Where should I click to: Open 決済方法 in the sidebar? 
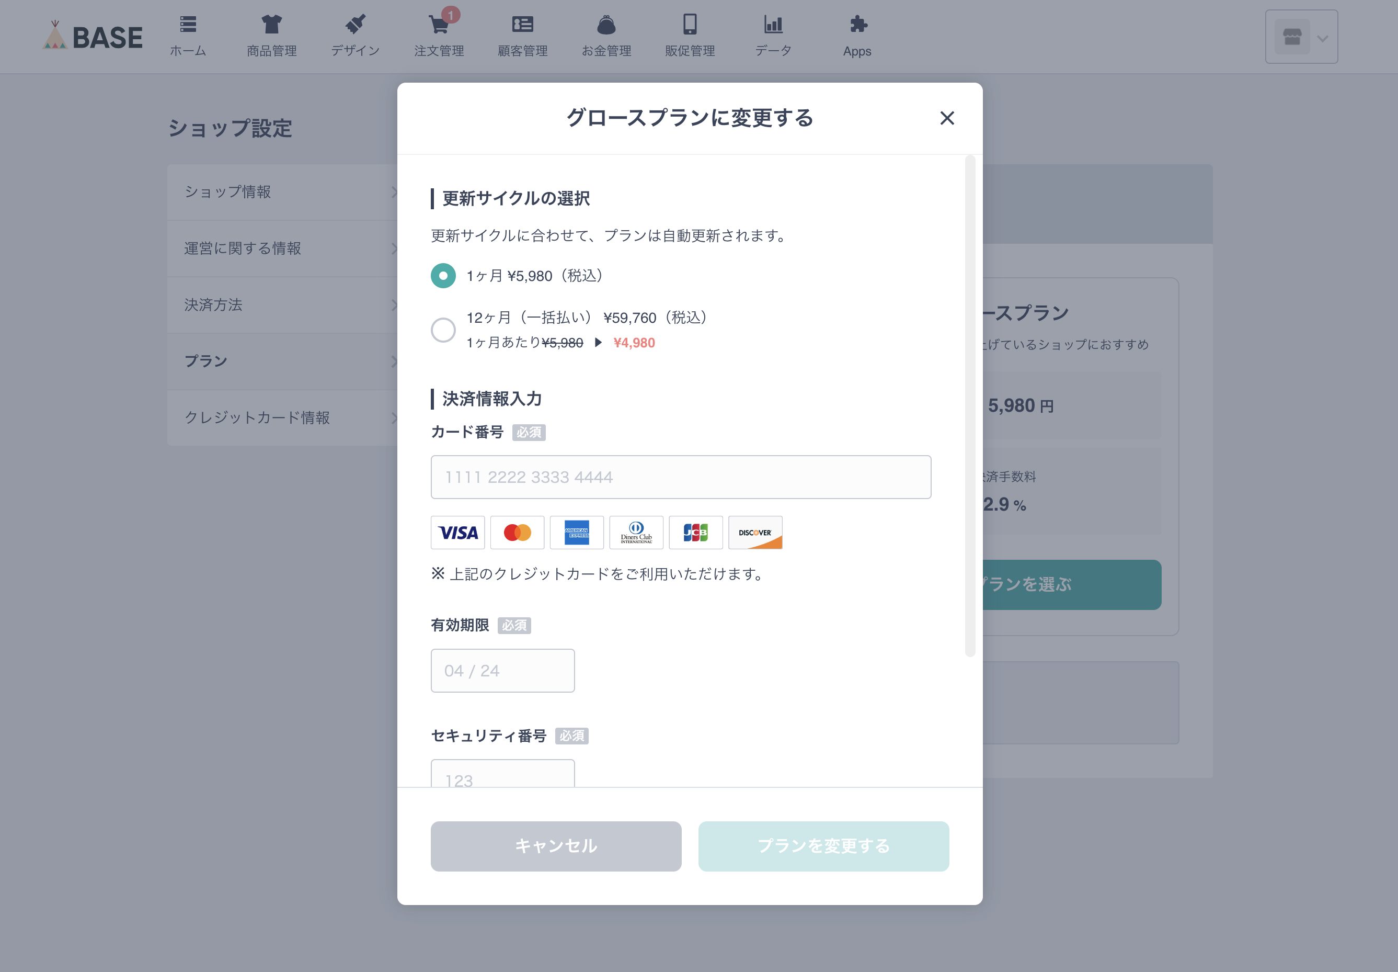coord(283,305)
